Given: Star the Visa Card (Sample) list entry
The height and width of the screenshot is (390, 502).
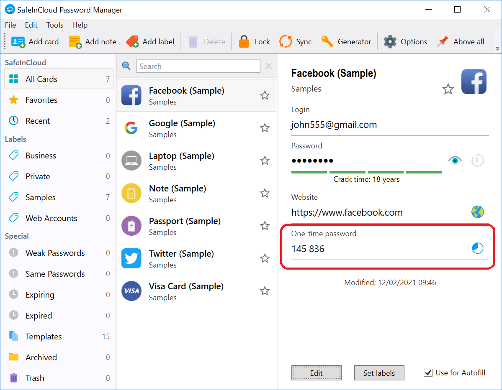Looking at the screenshot, I should (x=265, y=291).
